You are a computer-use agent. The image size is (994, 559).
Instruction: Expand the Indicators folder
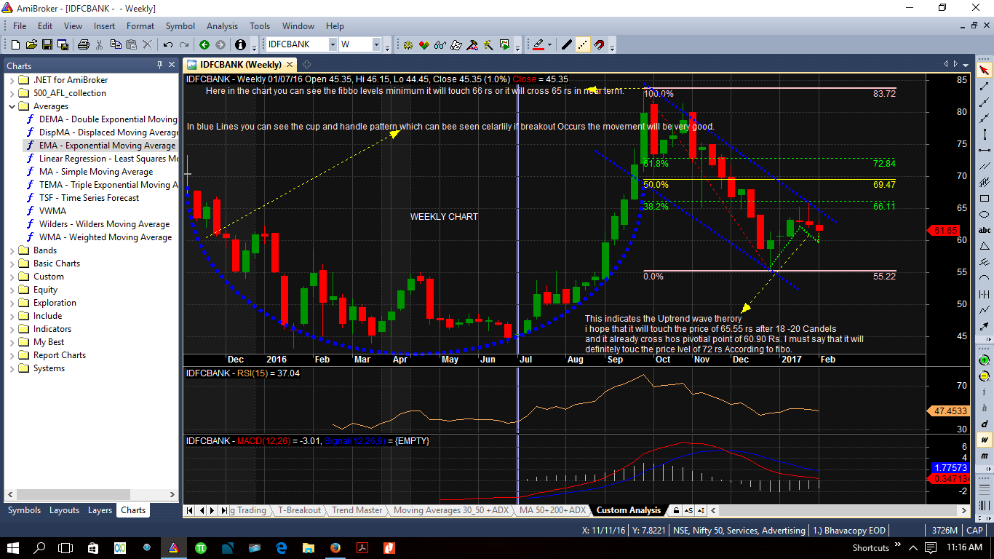[12, 329]
